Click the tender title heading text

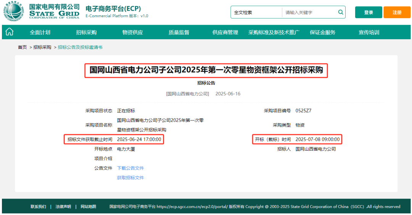pos(206,70)
